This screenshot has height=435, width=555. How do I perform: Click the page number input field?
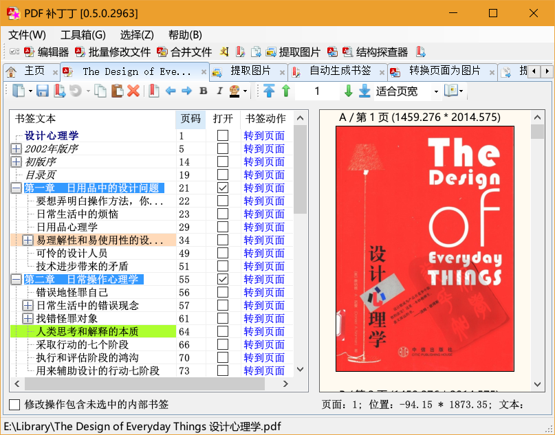[x=317, y=91]
